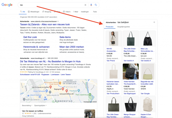Click the 'Miss Lulu Schoudertas' title
Image resolution: width=172 pixels, height=118 pixels.
pyautogui.click(x=148, y=50)
